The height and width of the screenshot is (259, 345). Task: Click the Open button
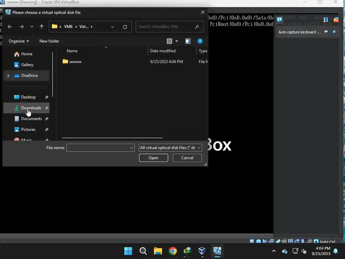(x=154, y=158)
